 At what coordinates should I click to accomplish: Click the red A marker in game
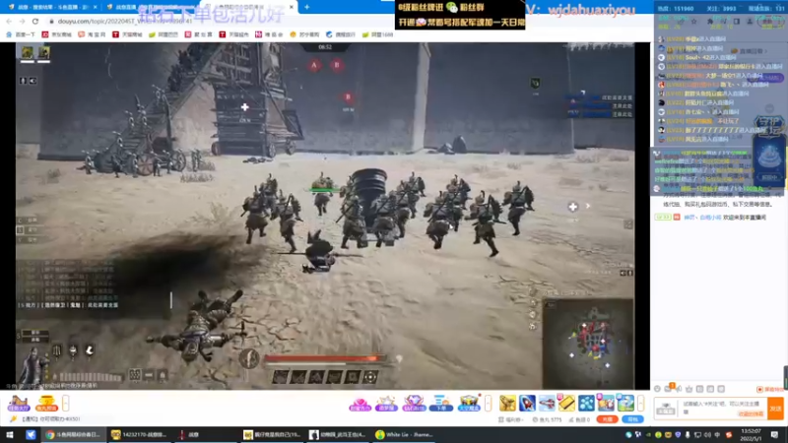pos(314,65)
